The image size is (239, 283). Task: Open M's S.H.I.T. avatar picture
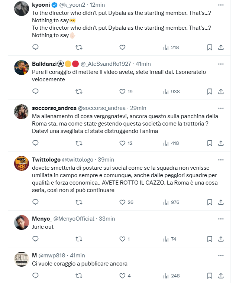click(x=22, y=259)
